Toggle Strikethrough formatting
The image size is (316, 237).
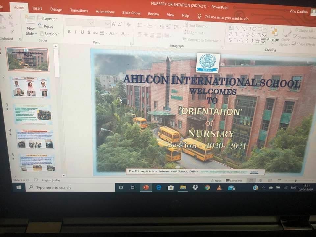tap(95, 33)
